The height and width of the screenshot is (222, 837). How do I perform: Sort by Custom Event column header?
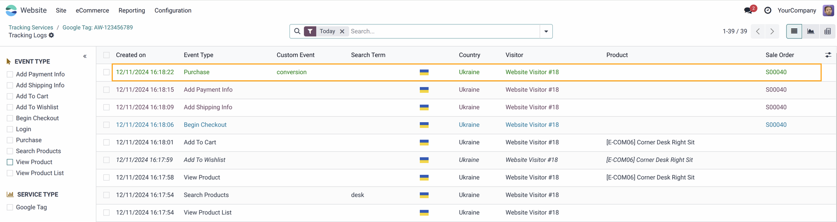tap(296, 55)
